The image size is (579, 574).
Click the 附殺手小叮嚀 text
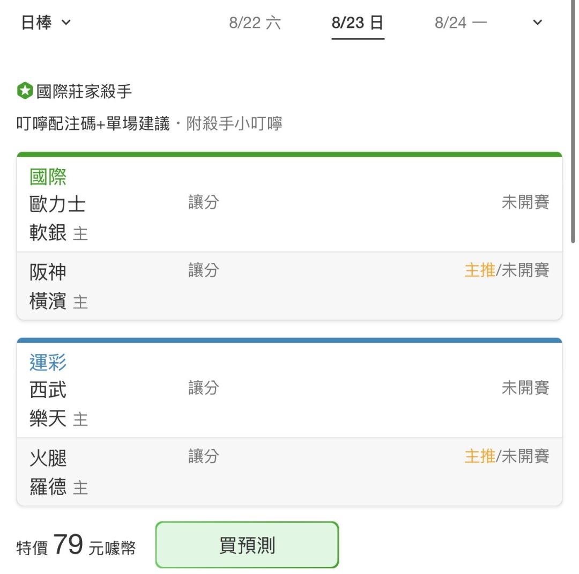click(x=234, y=123)
